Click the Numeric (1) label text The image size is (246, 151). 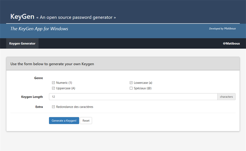[64, 83]
